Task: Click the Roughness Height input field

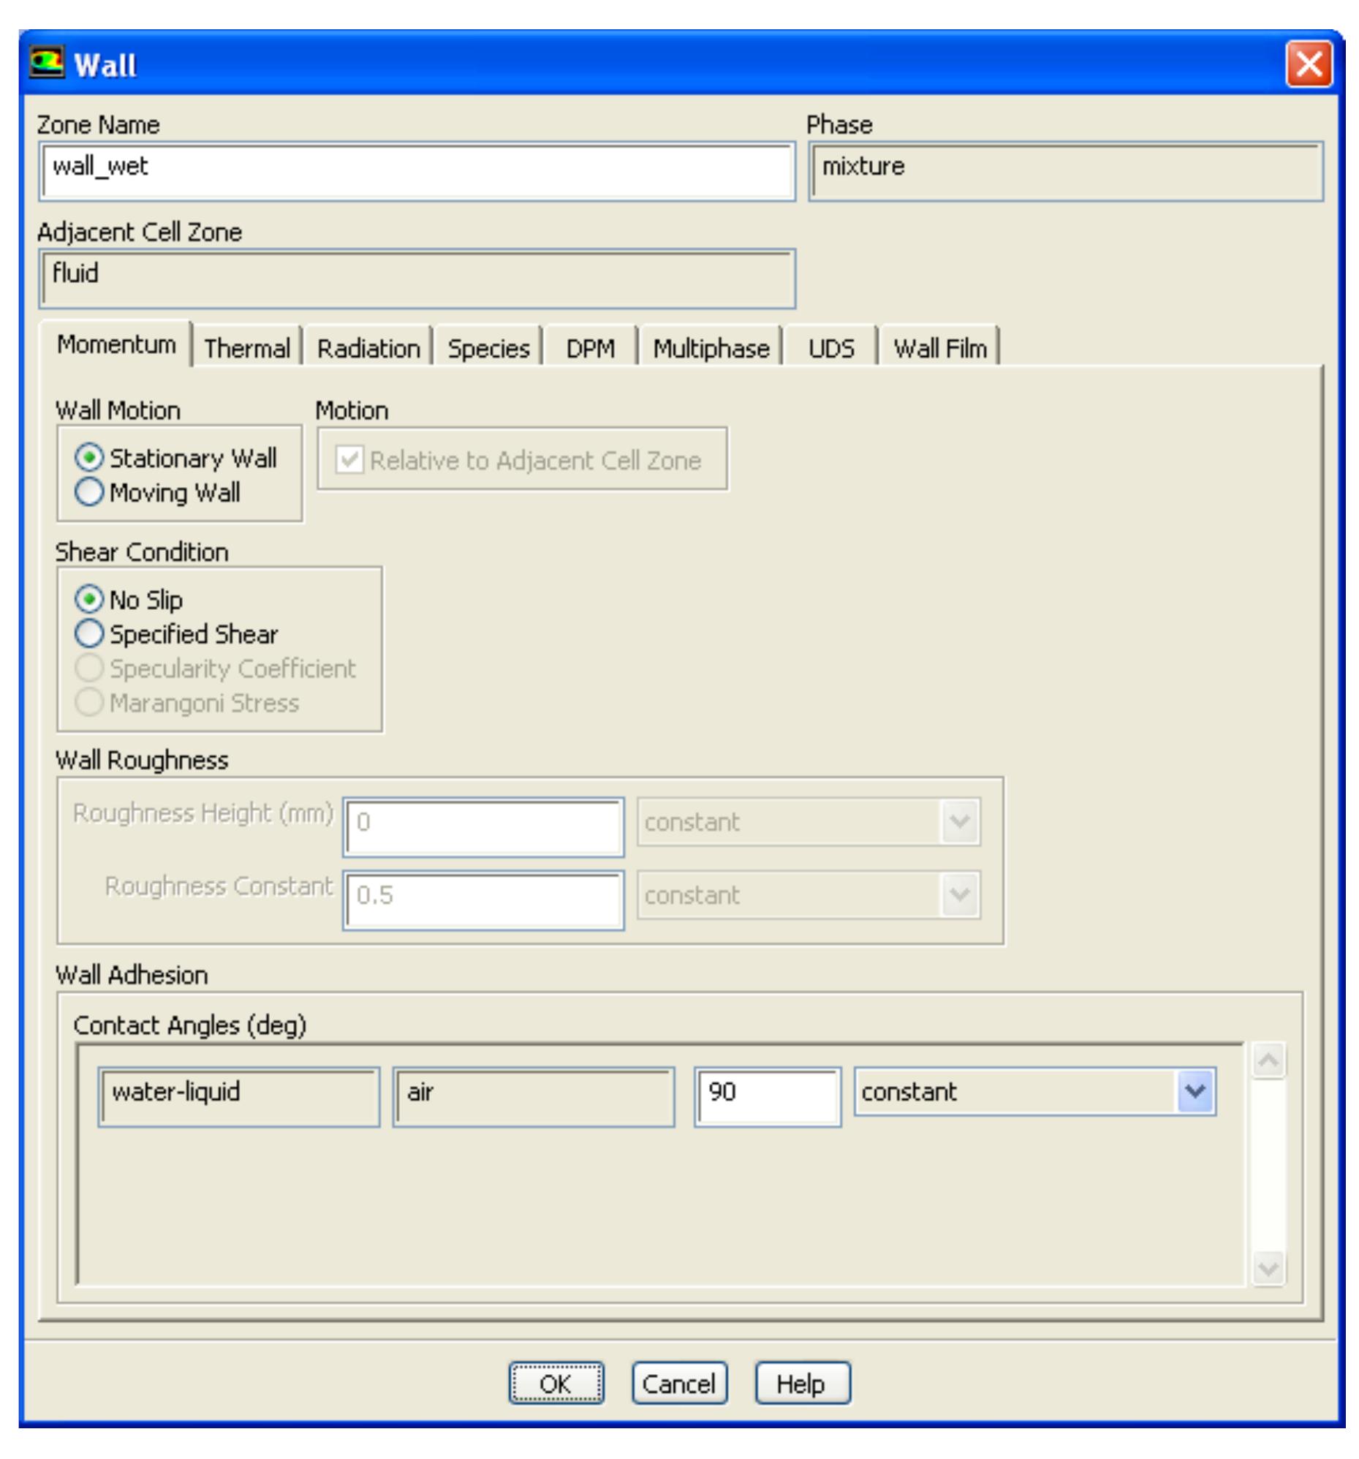Action: pos(482,827)
